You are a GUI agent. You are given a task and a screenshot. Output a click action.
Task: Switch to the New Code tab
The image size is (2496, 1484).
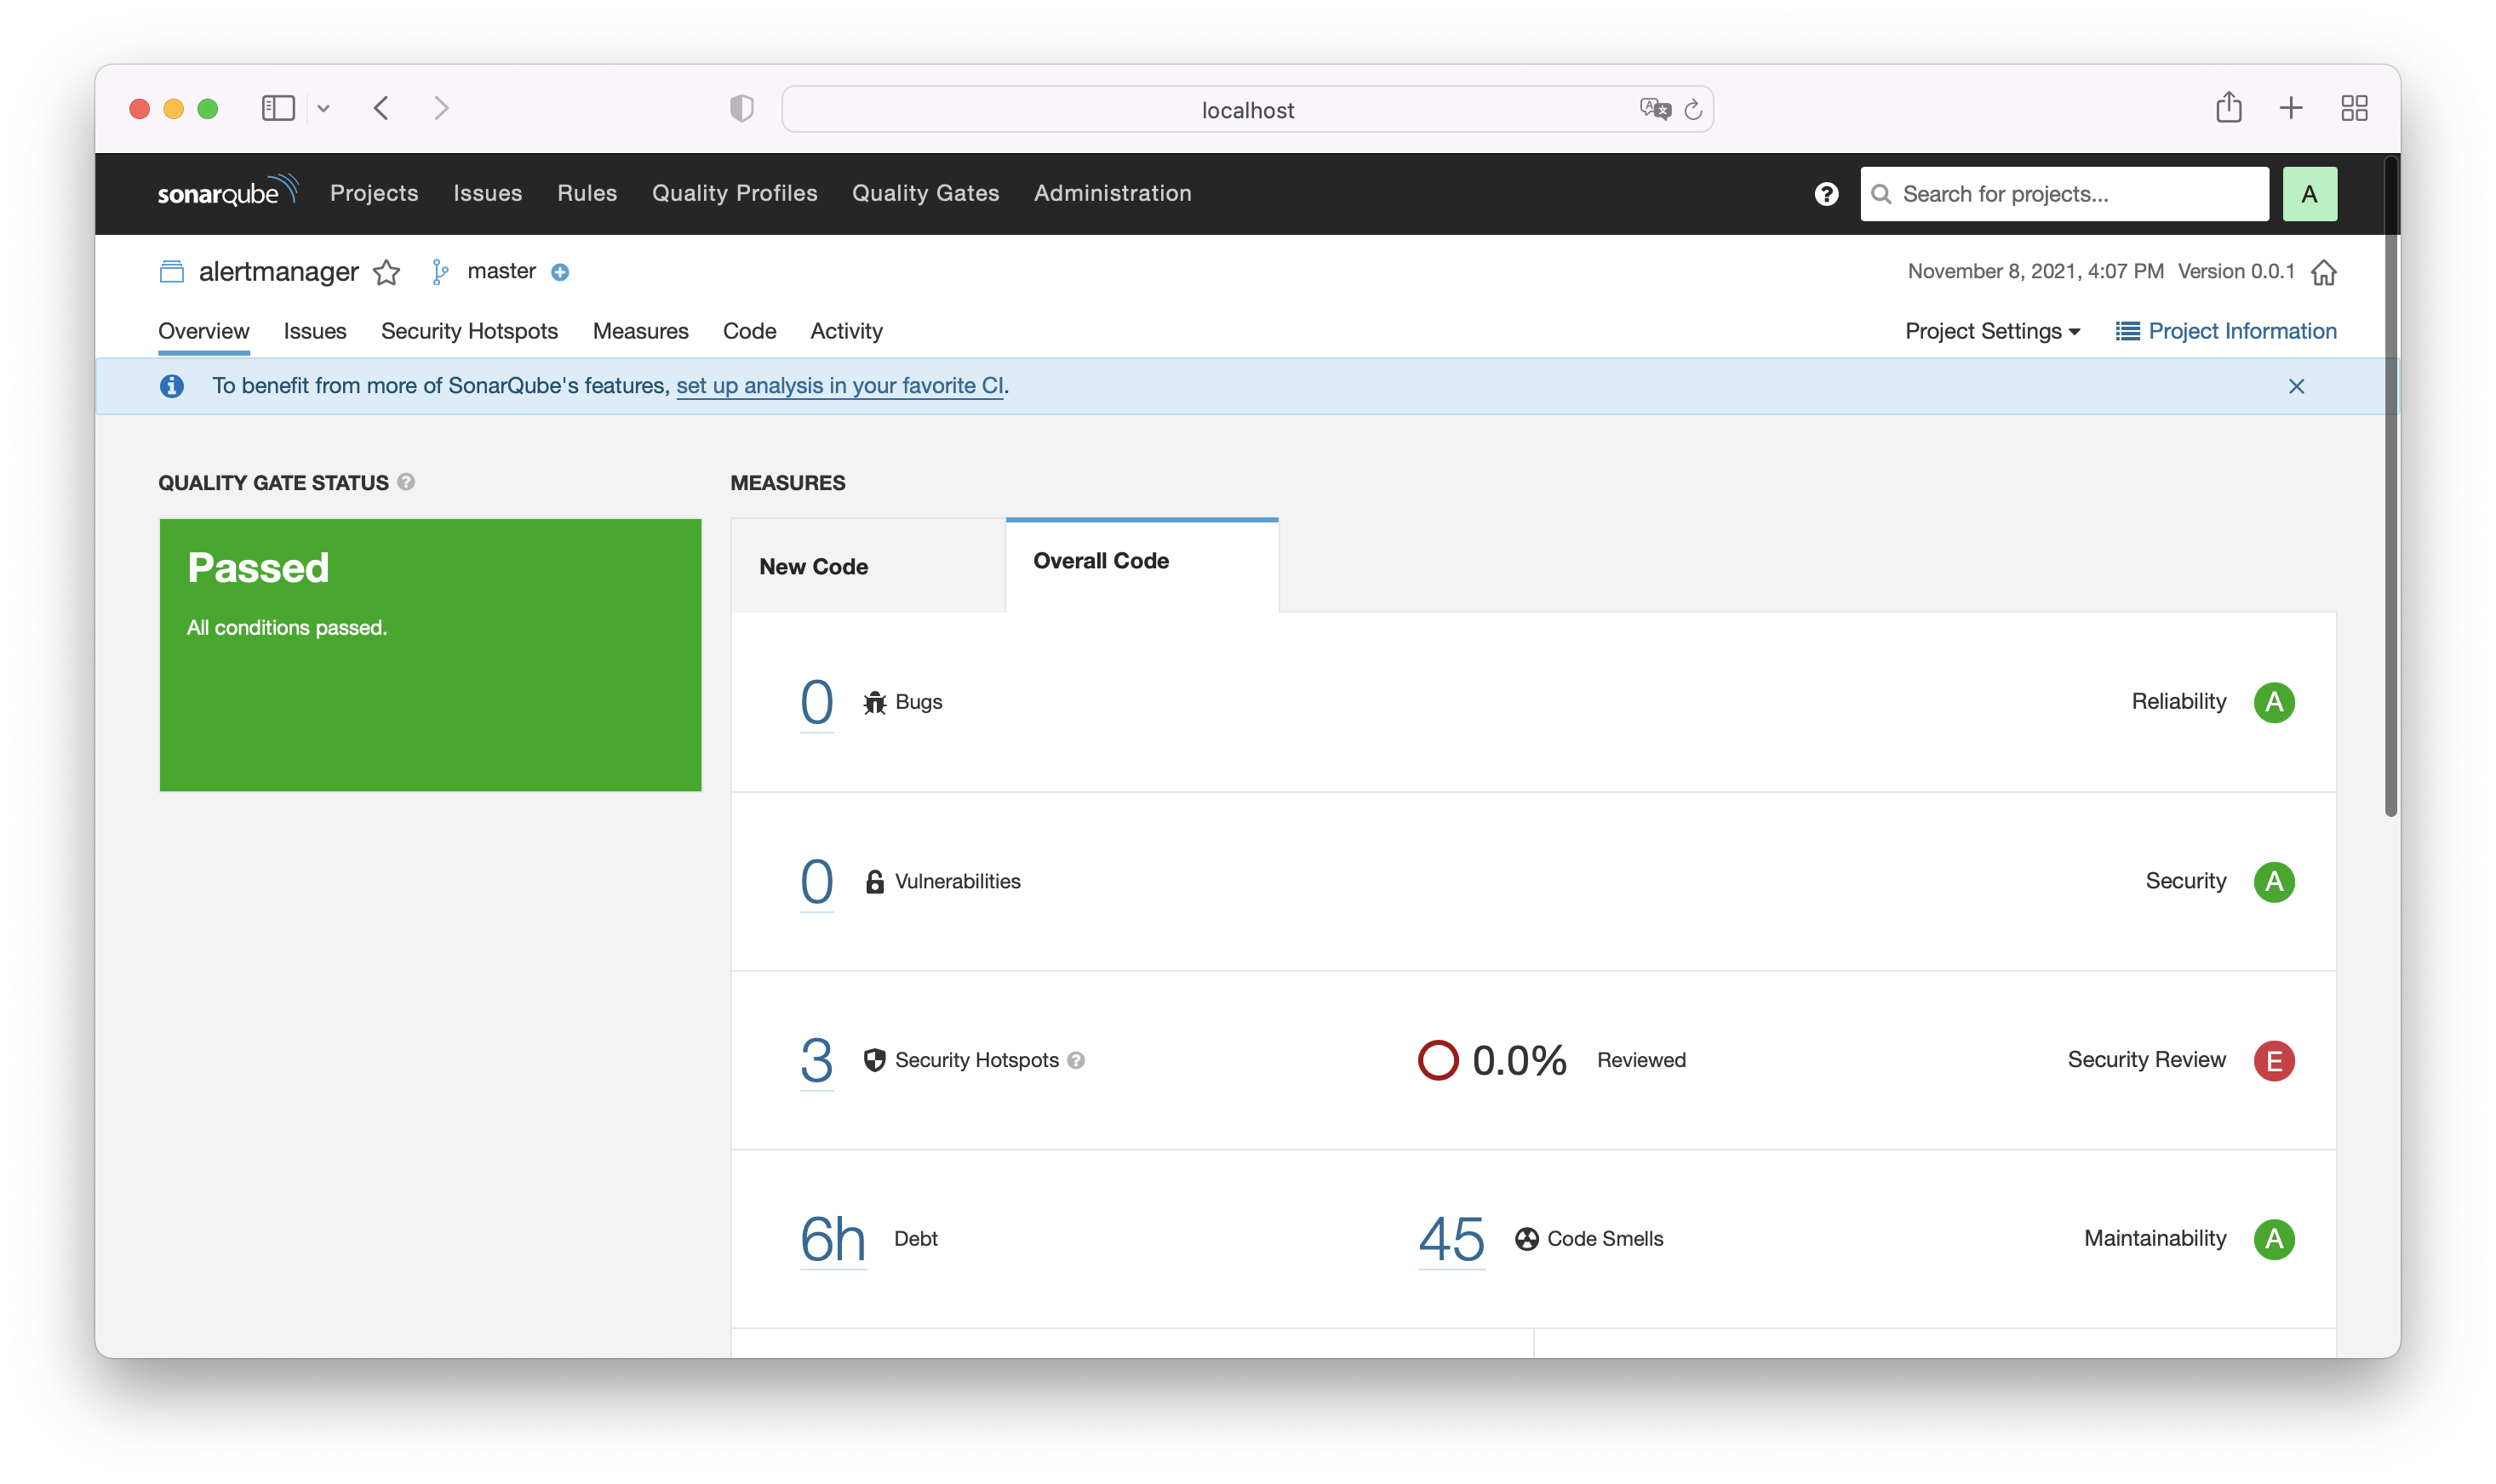[813, 566]
